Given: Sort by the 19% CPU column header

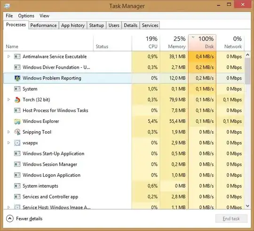Looking at the screenshot, I should (146, 43).
